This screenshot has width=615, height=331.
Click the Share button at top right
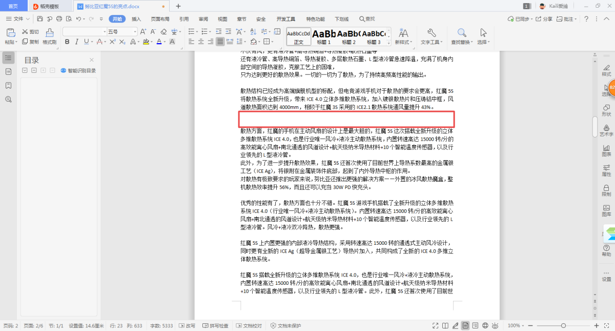pyautogui.click(x=544, y=19)
